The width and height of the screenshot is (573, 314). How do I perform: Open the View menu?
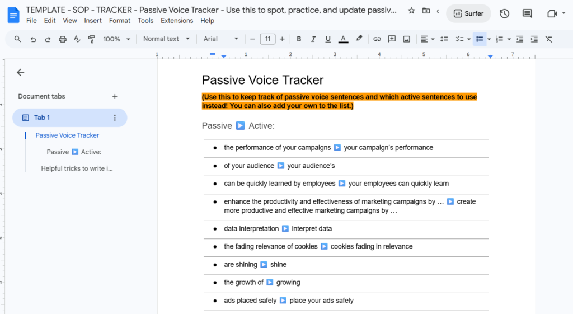click(70, 21)
